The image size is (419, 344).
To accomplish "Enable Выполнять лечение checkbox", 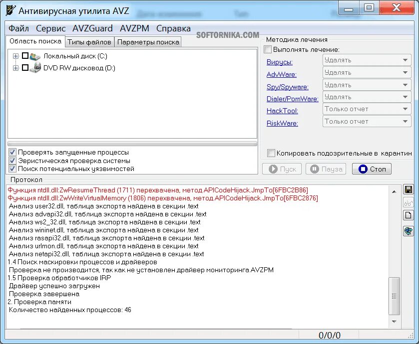I will (268, 49).
